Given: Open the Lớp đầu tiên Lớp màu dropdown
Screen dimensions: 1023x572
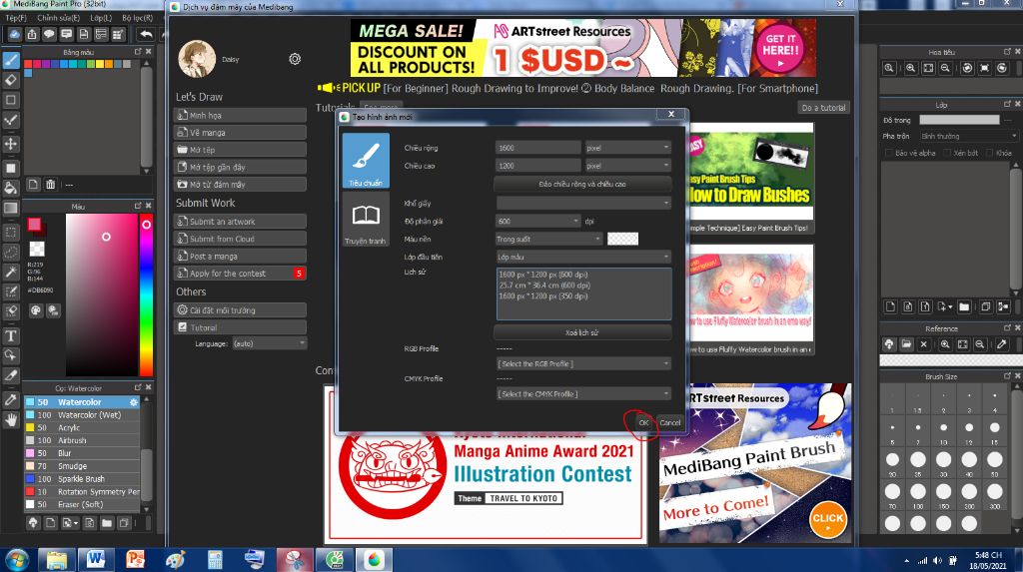Looking at the screenshot, I should coord(583,257).
